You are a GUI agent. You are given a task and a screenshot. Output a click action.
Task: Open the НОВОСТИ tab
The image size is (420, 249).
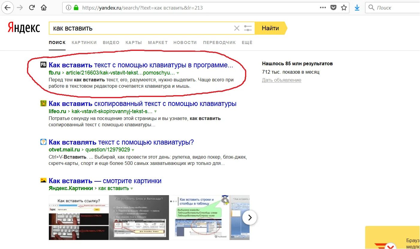(185, 42)
